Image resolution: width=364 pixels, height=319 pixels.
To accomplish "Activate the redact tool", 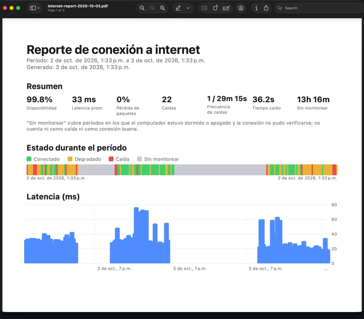I will click(205, 8).
